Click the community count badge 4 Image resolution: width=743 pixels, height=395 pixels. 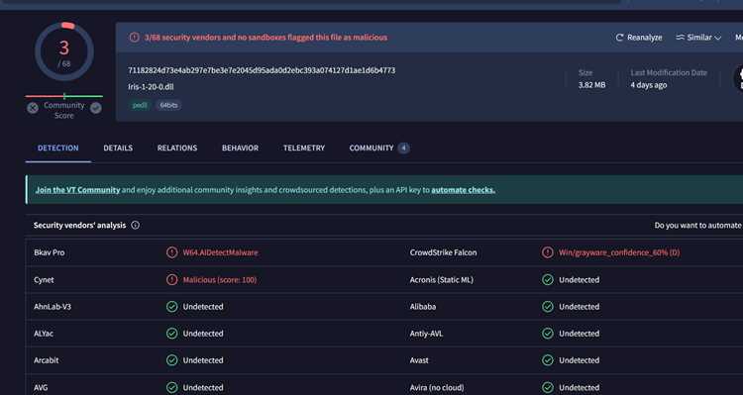404,148
